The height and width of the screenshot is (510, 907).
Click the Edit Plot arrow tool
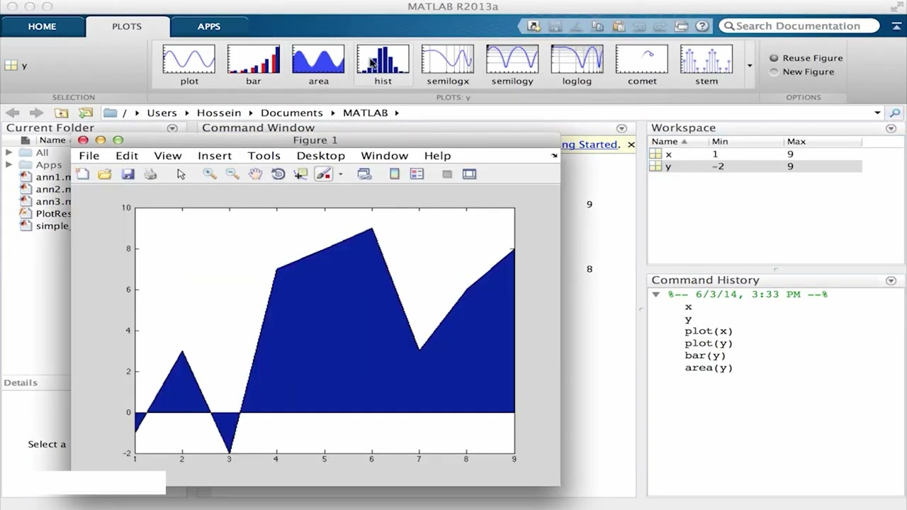181,174
